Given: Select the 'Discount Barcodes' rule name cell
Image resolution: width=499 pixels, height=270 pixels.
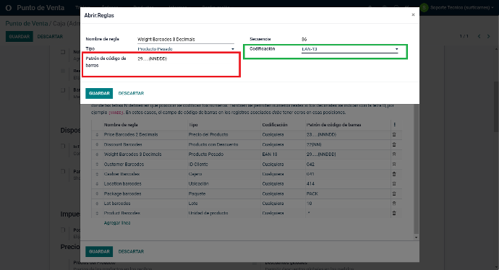Looking at the screenshot, I should point(123,144).
